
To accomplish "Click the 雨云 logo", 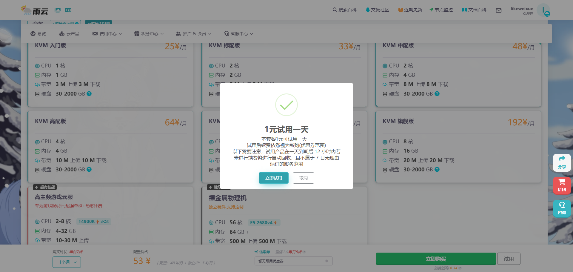I will click(35, 10).
